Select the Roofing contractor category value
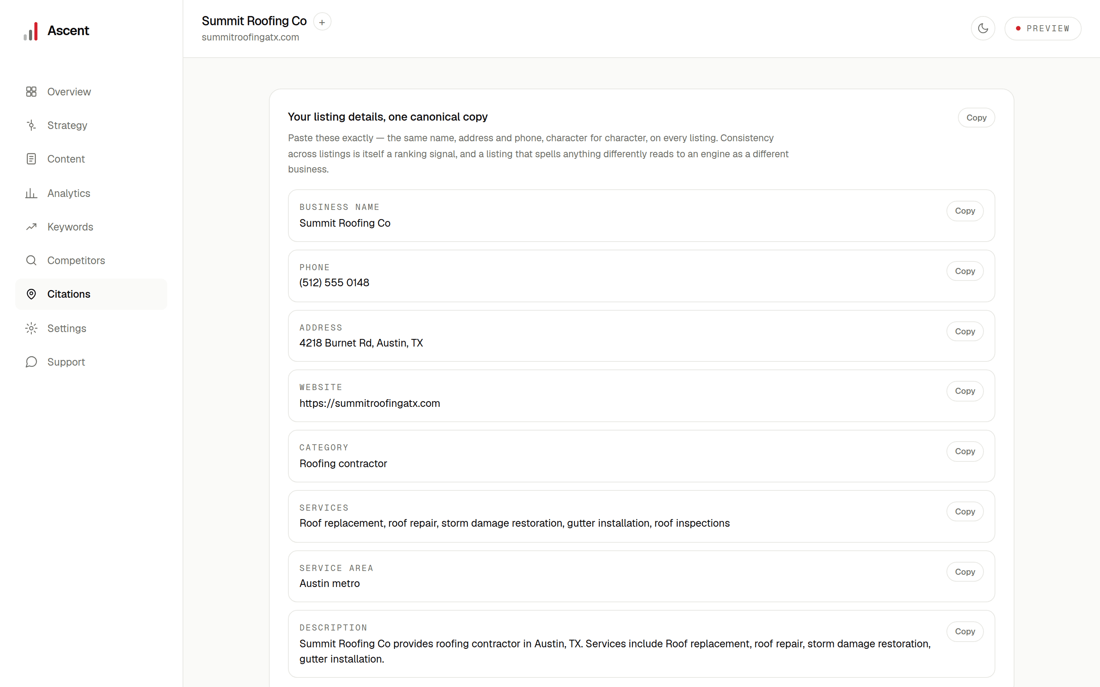This screenshot has height=687, width=1100. (343, 463)
